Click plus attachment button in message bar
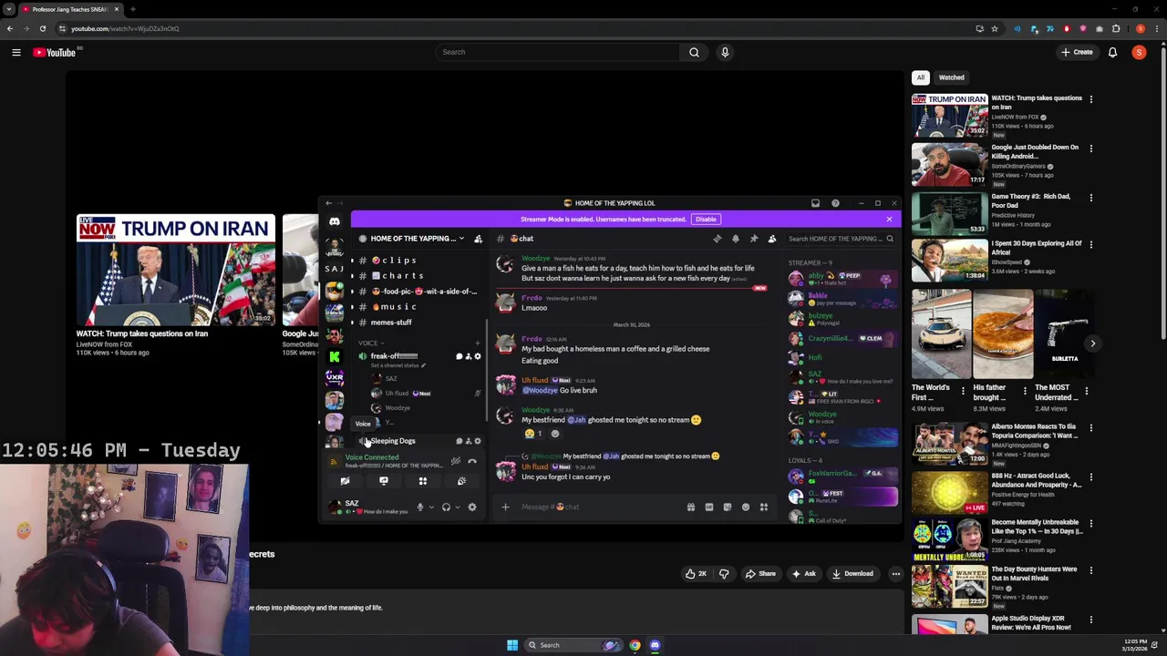1167x656 pixels. coord(505,507)
